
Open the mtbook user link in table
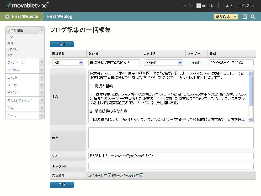[x=194, y=63]
